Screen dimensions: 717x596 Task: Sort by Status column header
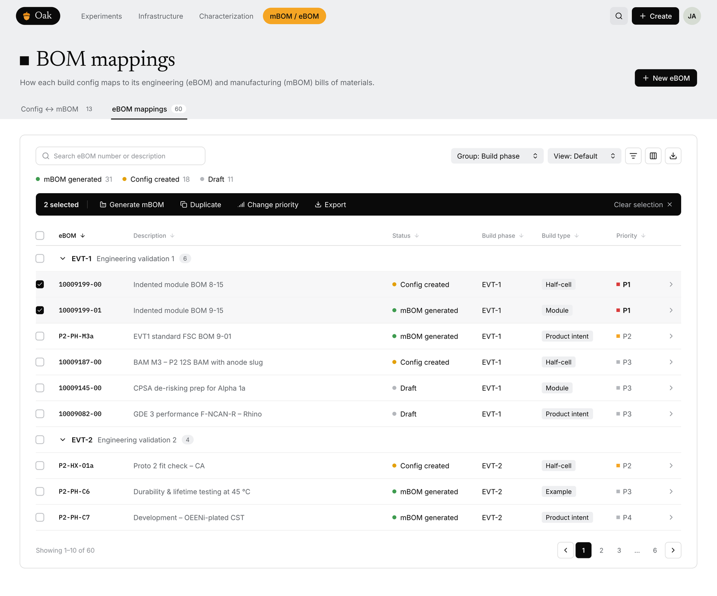tap(406, 236)
